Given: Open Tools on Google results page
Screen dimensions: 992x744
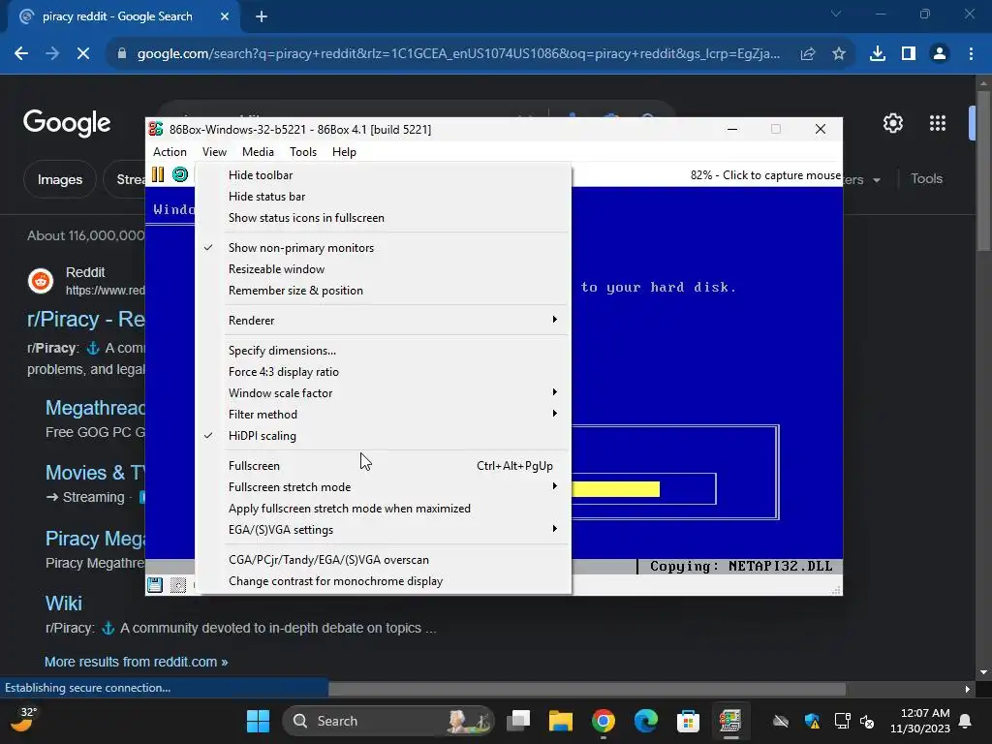Looking at the screenshot, I should coord(926,179).
